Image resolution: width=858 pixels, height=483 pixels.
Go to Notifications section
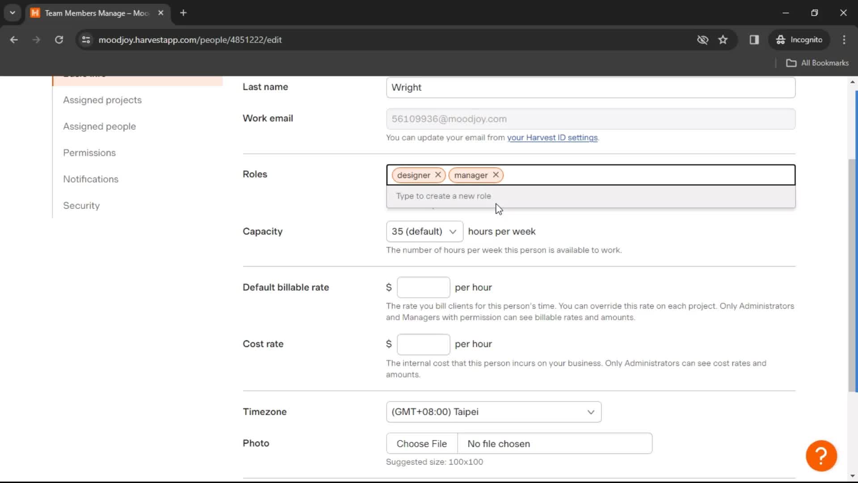[x=91, y=179]
